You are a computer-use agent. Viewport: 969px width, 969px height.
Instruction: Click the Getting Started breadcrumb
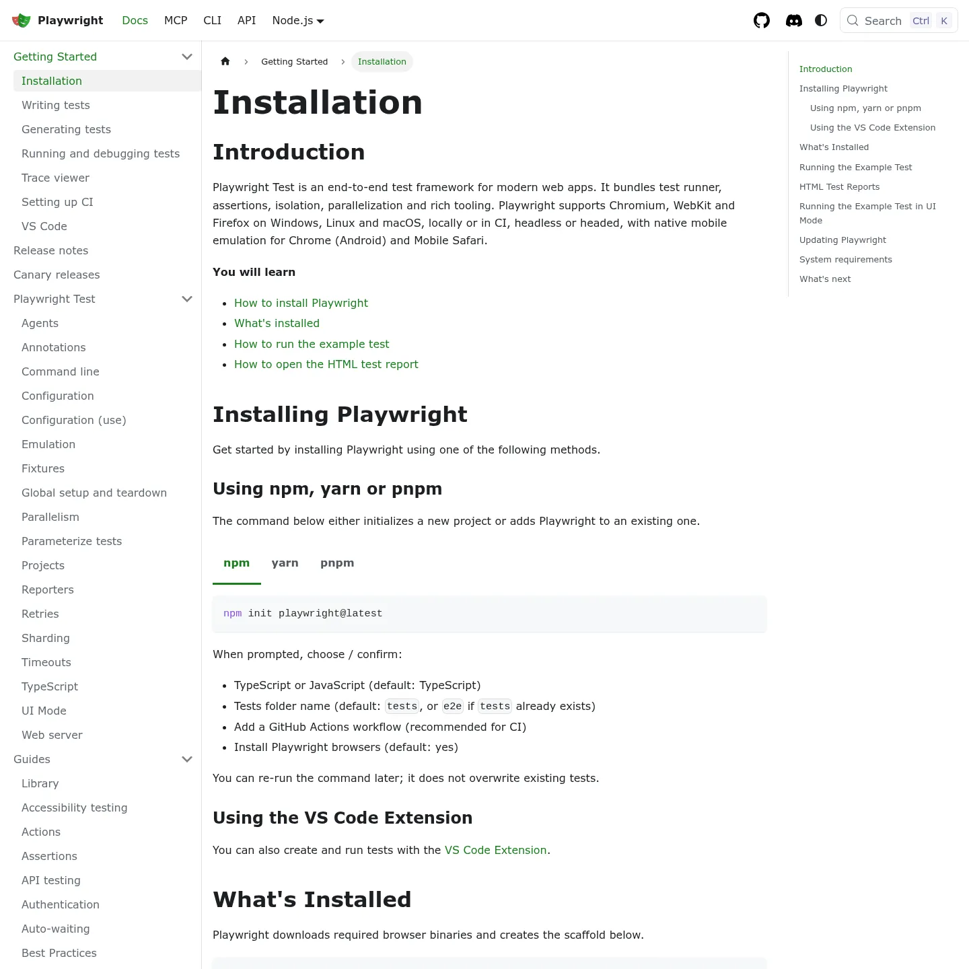(295, 61)
